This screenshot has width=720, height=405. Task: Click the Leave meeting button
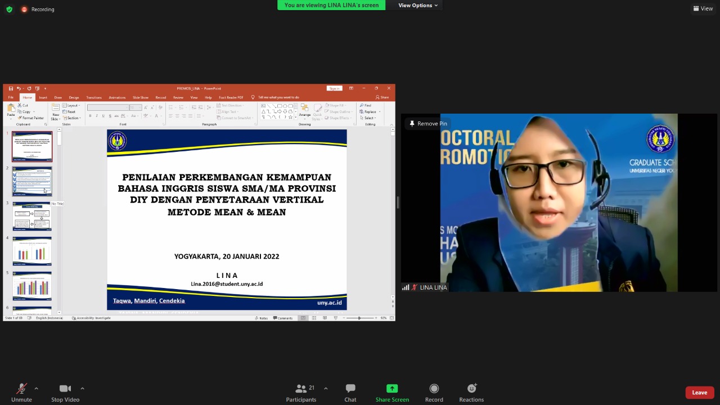coord(699,392)
